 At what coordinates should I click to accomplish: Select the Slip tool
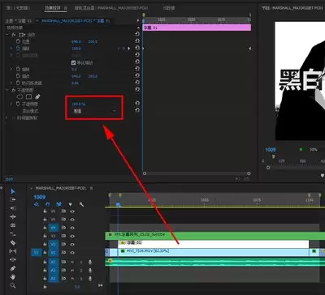(x=13, y=251)
